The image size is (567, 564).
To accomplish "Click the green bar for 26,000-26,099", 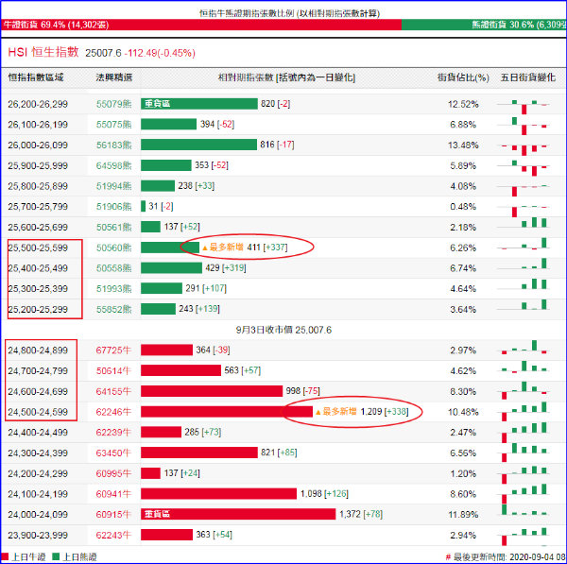I will [x=198, y=145].
